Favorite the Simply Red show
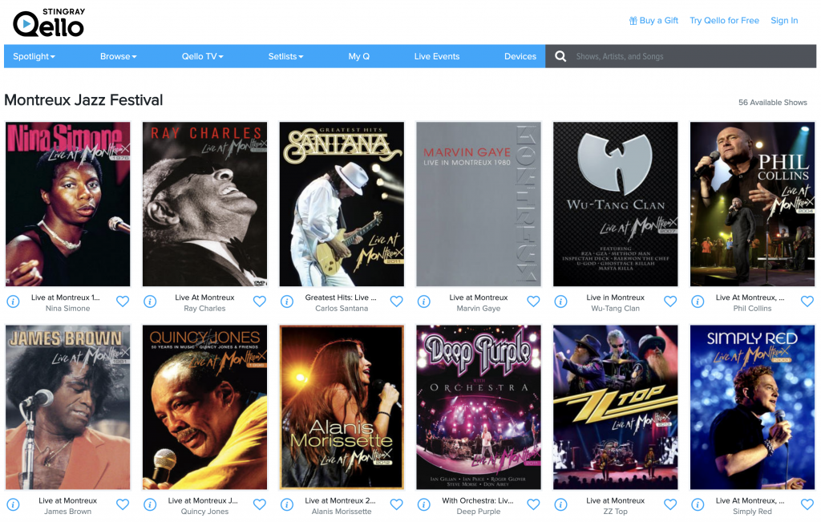Screen dimensions: 821x522 coord(807,504)
